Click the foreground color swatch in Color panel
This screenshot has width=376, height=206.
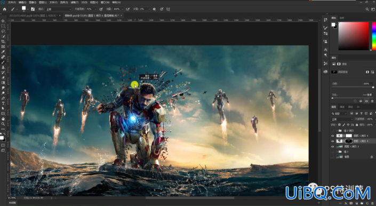333,25
